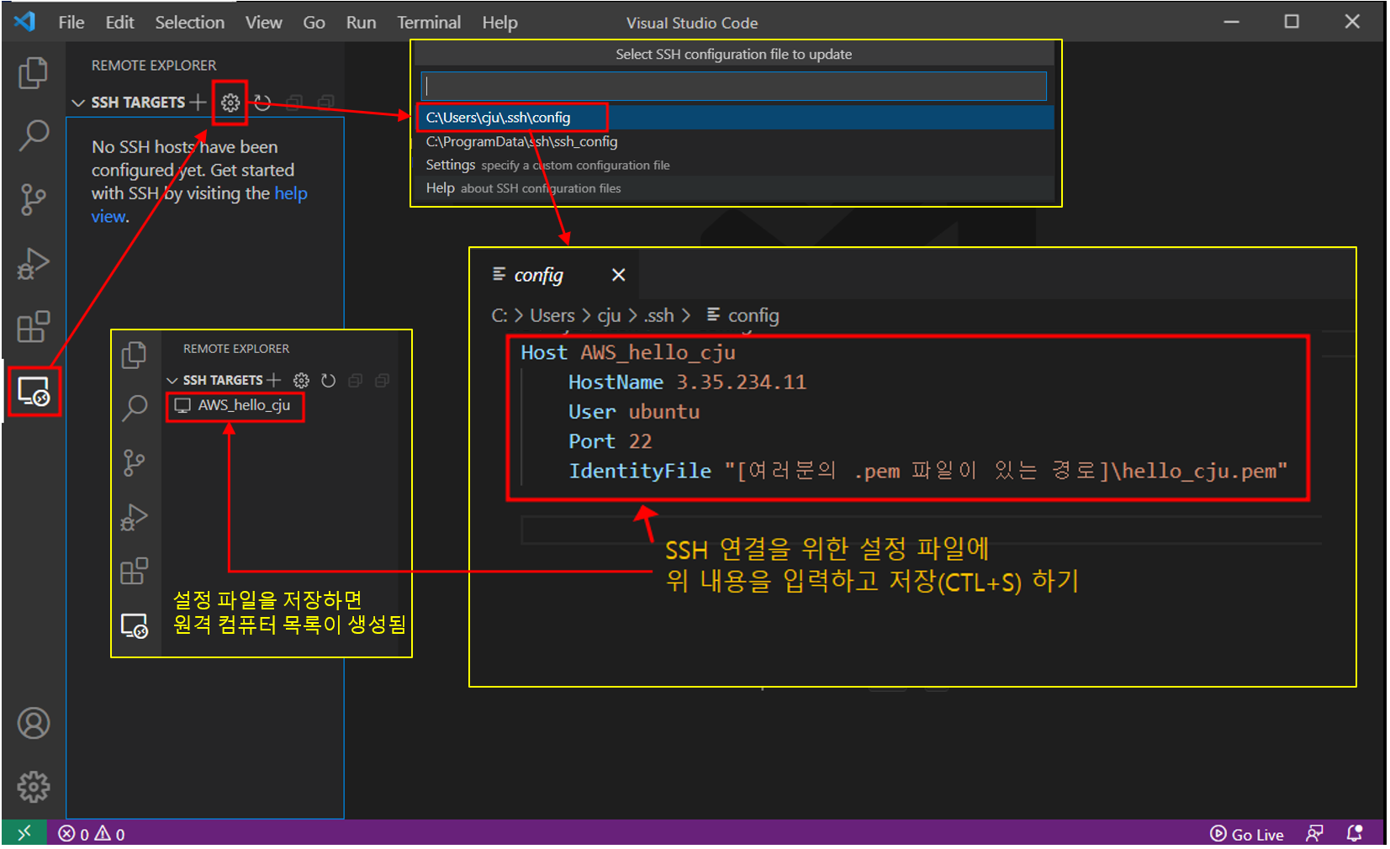The image size is (1390, 849).
Task: Maximize the Visual Studio Code window
Action: pyautogui.click(x=1292, y=22)
